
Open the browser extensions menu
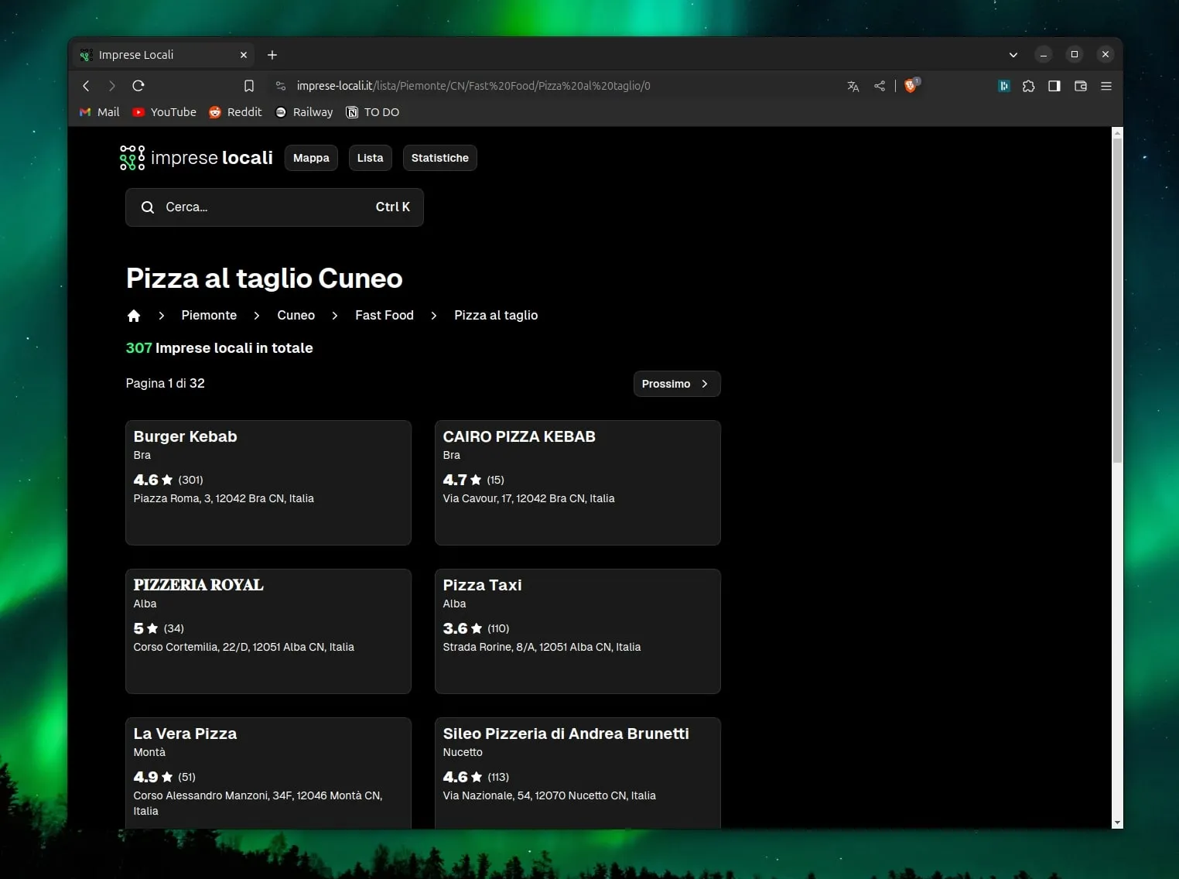click(x=1029, y=86)
